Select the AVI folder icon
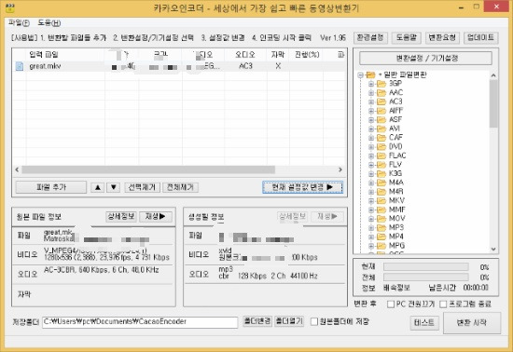 (381, 129)
